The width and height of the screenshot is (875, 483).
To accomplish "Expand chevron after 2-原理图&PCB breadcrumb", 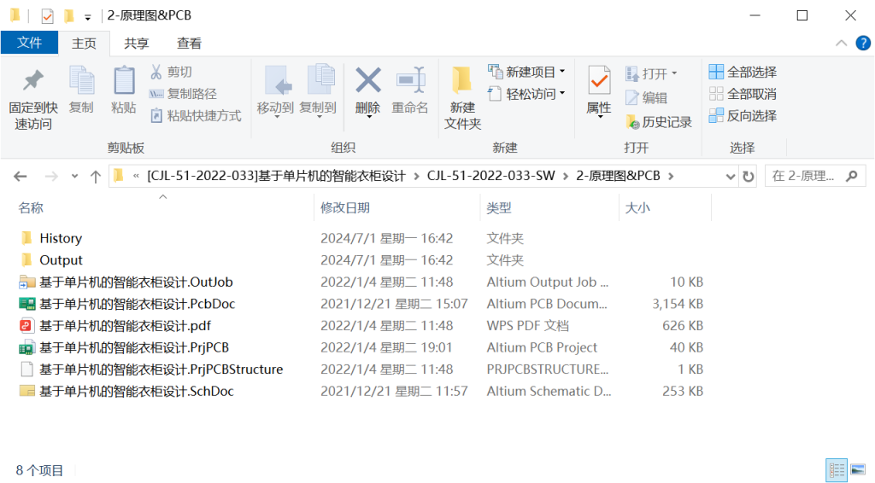I will (x=671, y=177).
